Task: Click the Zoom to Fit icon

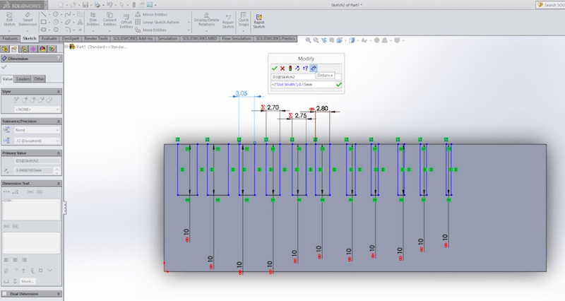Action: tap(308, 40)
